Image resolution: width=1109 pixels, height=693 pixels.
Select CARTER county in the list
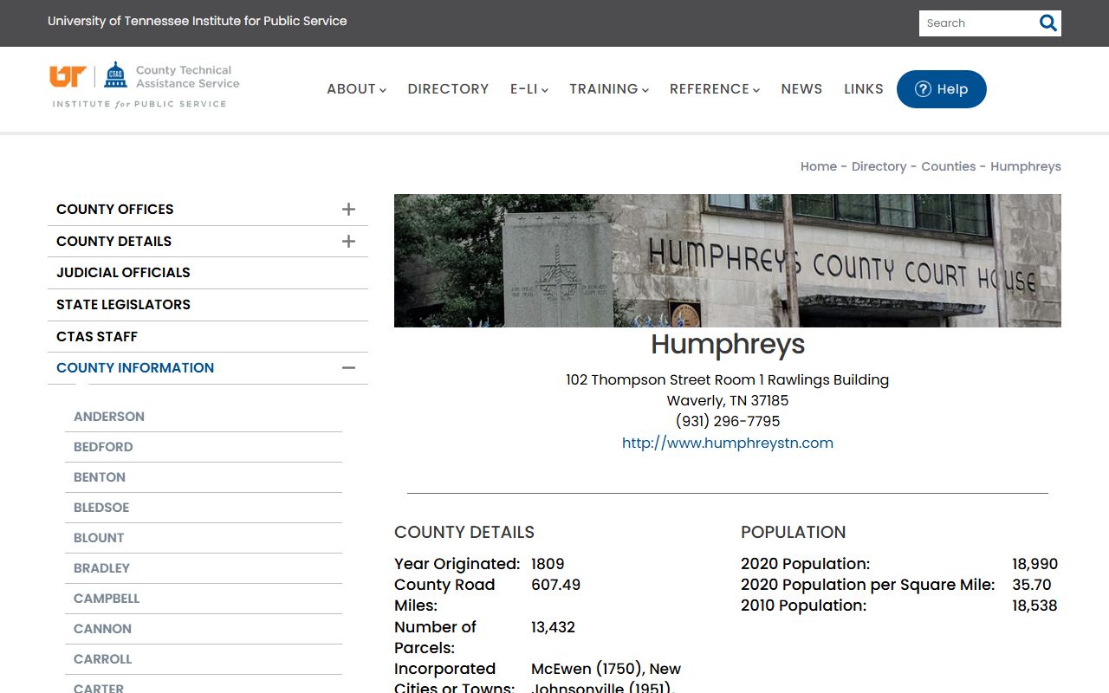[99, 688]
